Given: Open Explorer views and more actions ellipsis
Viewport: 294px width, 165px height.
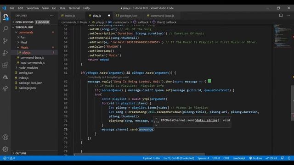Looking at the screenshot, I should (x=52, y=16).
